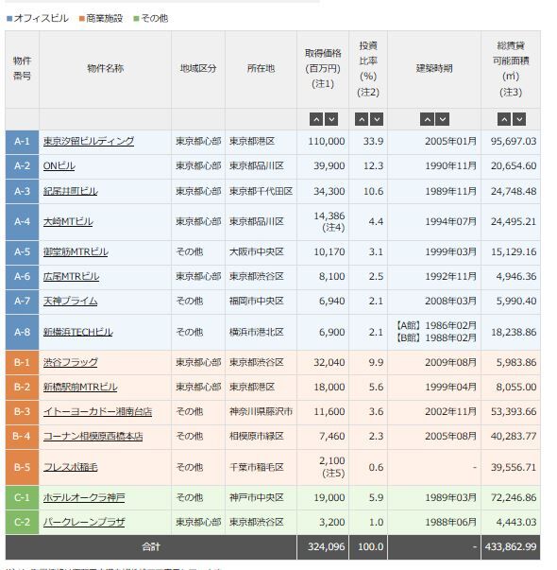Open 大崎MTビル property link

coord(68,221)
